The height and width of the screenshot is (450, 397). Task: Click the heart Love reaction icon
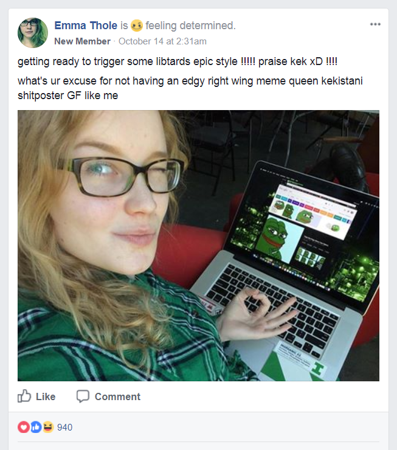click(x=24, y=427)
